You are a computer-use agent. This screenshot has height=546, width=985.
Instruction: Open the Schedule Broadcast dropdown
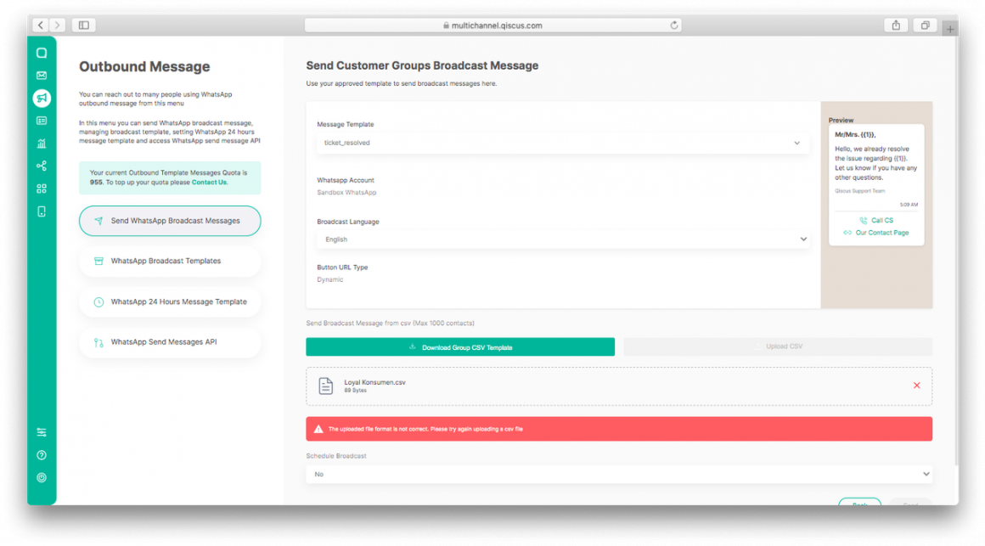[618, 474]
